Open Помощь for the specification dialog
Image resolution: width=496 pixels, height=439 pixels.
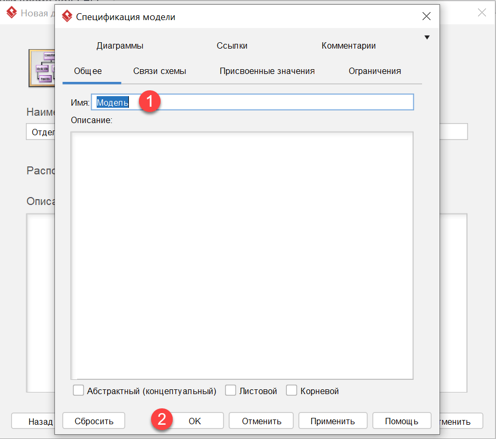(401, 421)
